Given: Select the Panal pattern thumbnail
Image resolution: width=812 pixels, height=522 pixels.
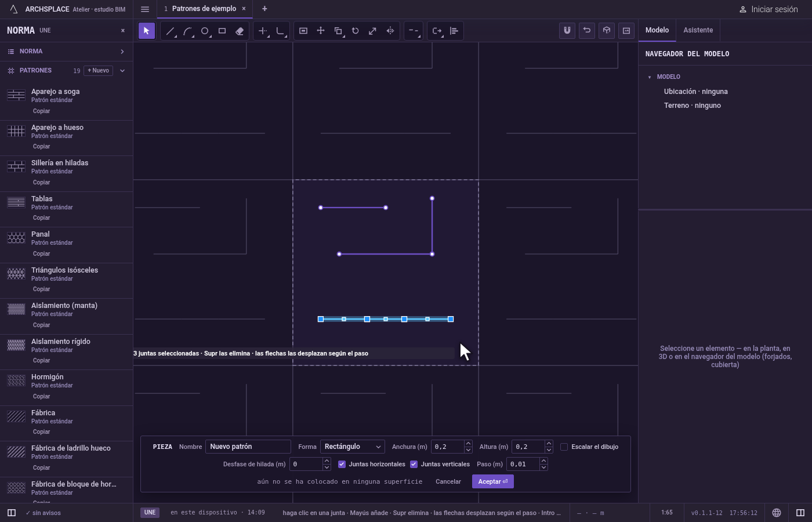Looking at the screenshot, I should pos(16,238).
